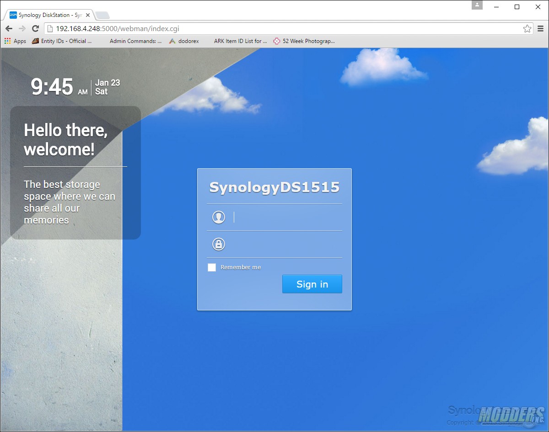The height and width of the screenshot is (432, 549).
Task: Select the Synology DiskStation tab
Action: pyautogui.click(x=49, y=15)
